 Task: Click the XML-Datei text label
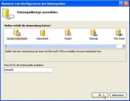coord(119,39)
